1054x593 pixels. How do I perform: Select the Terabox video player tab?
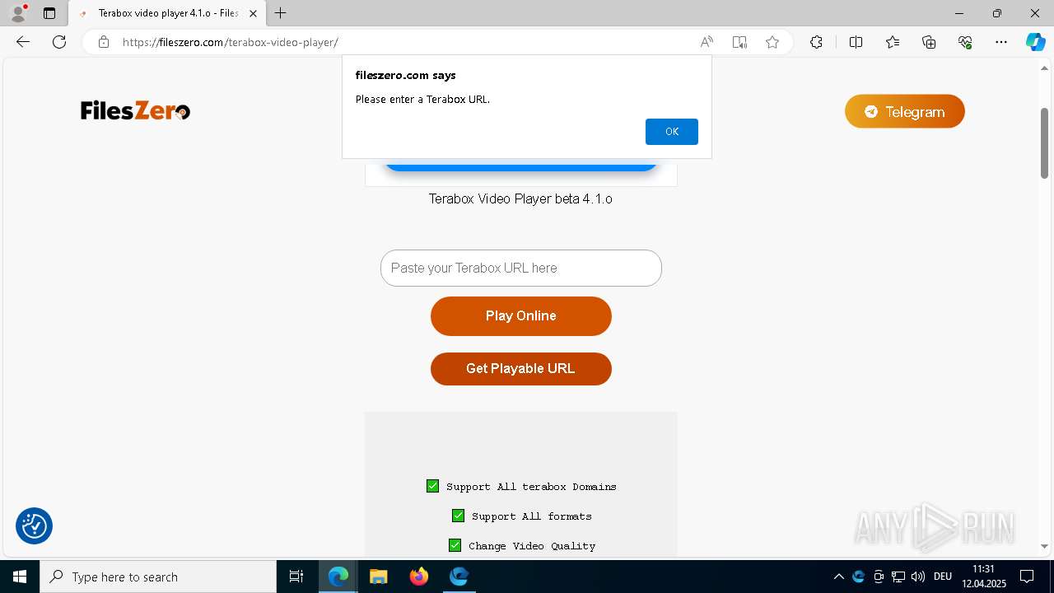pos(167,13)
